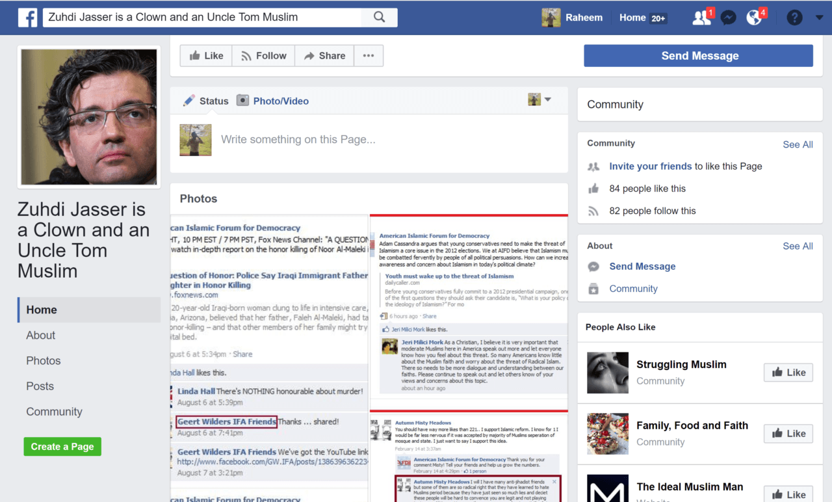Click the Facebook logo icon
The height and width of the screenshot is (502, 832).
(27, 18)
